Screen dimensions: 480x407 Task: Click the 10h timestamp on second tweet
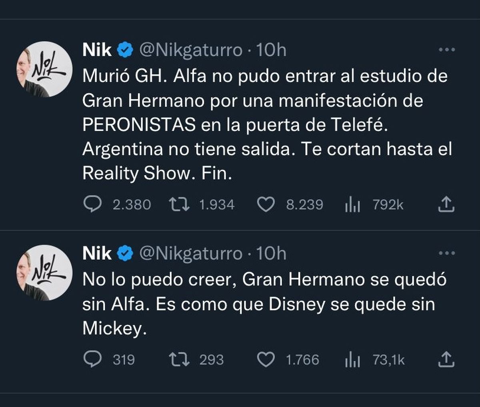click(271, 254)
